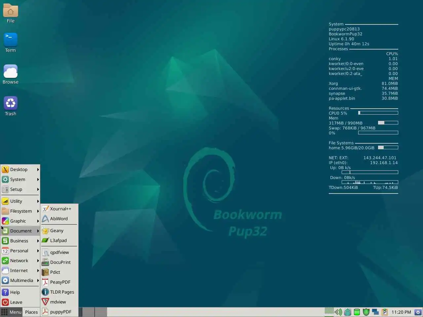Expand the Utility submenu arrow
The height and width of the screenshot is (317, 423).
(38, 201)
